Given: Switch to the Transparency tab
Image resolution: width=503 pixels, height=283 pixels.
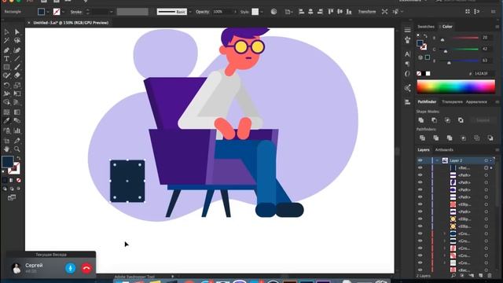Looking at the screenshot, I should (x=452, y=101).
